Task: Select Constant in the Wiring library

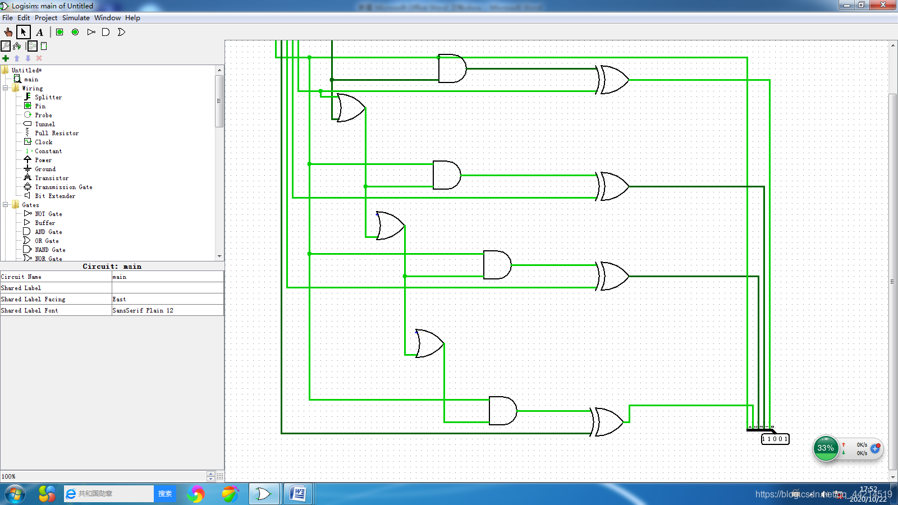Action: [x=48, y=151]
